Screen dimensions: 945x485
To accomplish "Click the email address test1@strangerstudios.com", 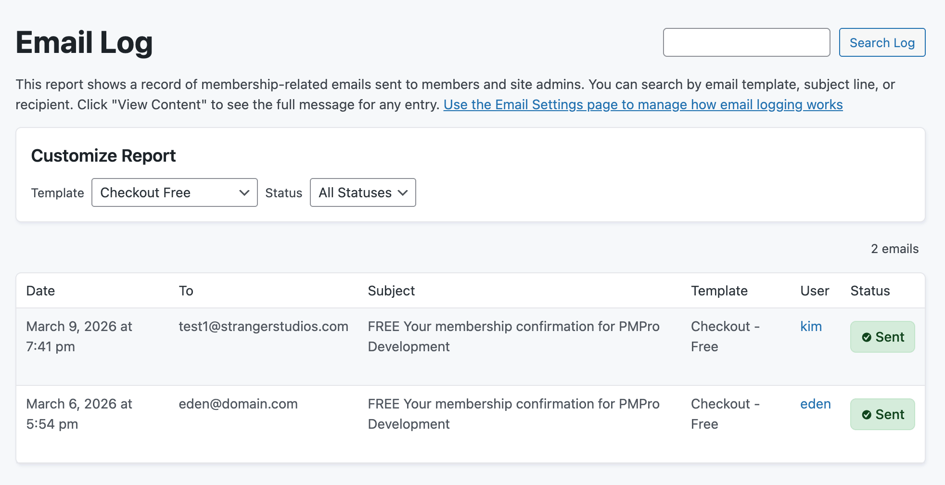I will click(x=263, y=326).
